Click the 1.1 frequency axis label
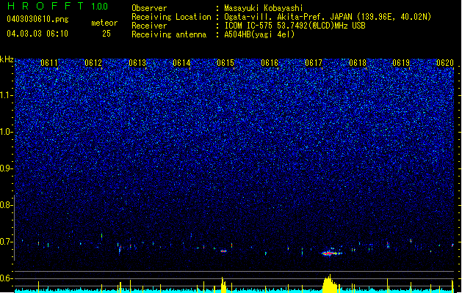Screen dimensions: 462x293 coord(7,95)
